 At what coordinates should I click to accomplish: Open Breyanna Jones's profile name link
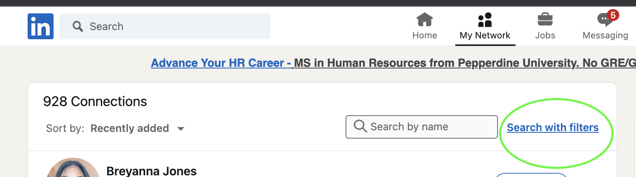tap(151, 171)
